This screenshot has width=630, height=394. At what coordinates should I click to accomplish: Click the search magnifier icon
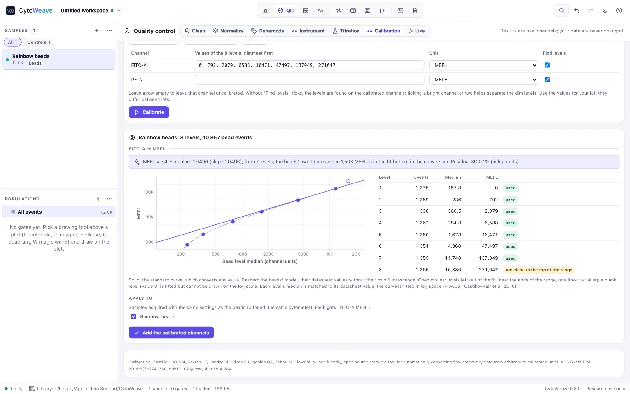pos(561,10)
